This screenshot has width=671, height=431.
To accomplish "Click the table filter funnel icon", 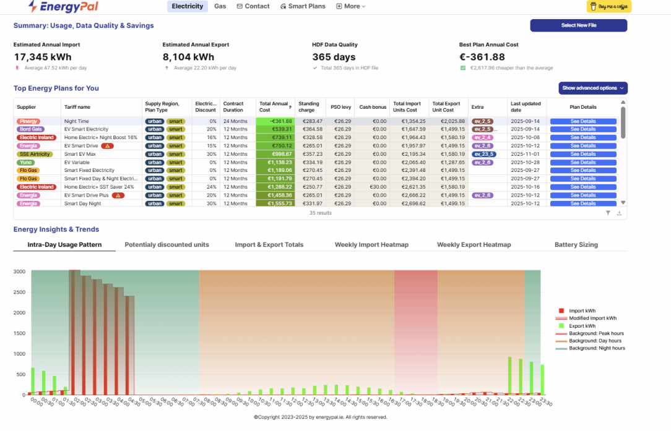I will [608, 213].
